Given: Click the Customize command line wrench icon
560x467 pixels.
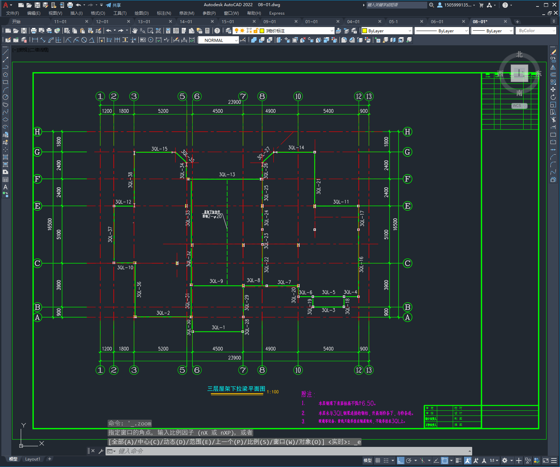Looking at the screenshot, I should 101,451.
